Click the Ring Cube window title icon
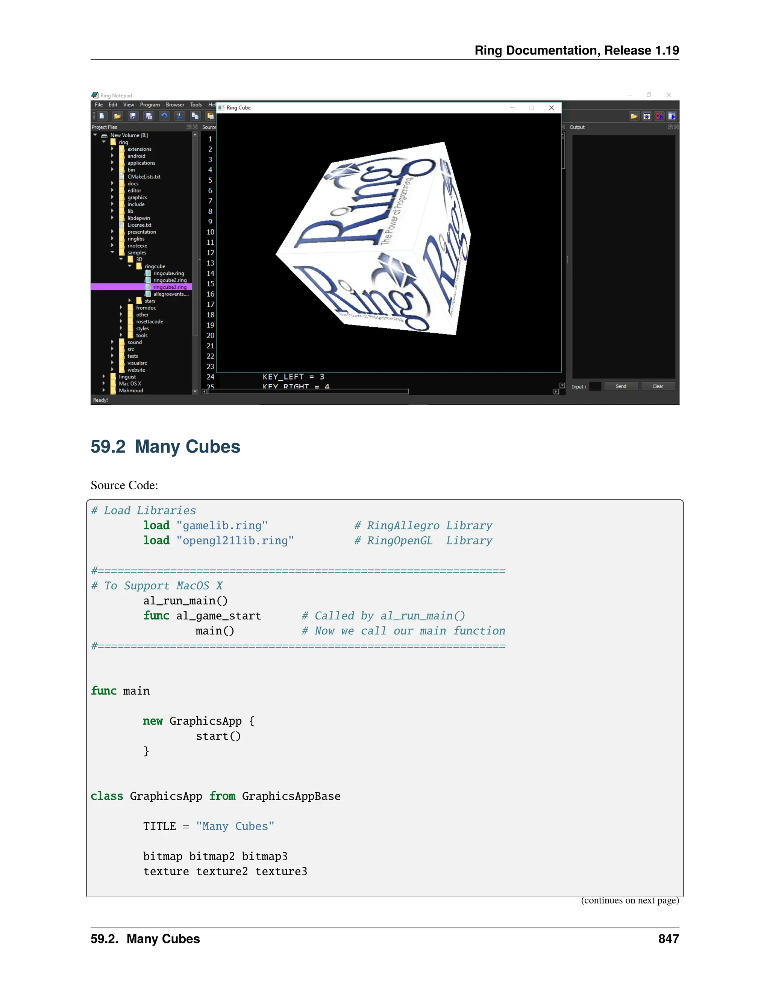 (x=221, y=107)
